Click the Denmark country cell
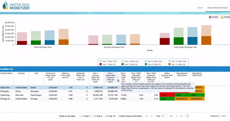Viewport: 230px width, 121px height. 19,95
